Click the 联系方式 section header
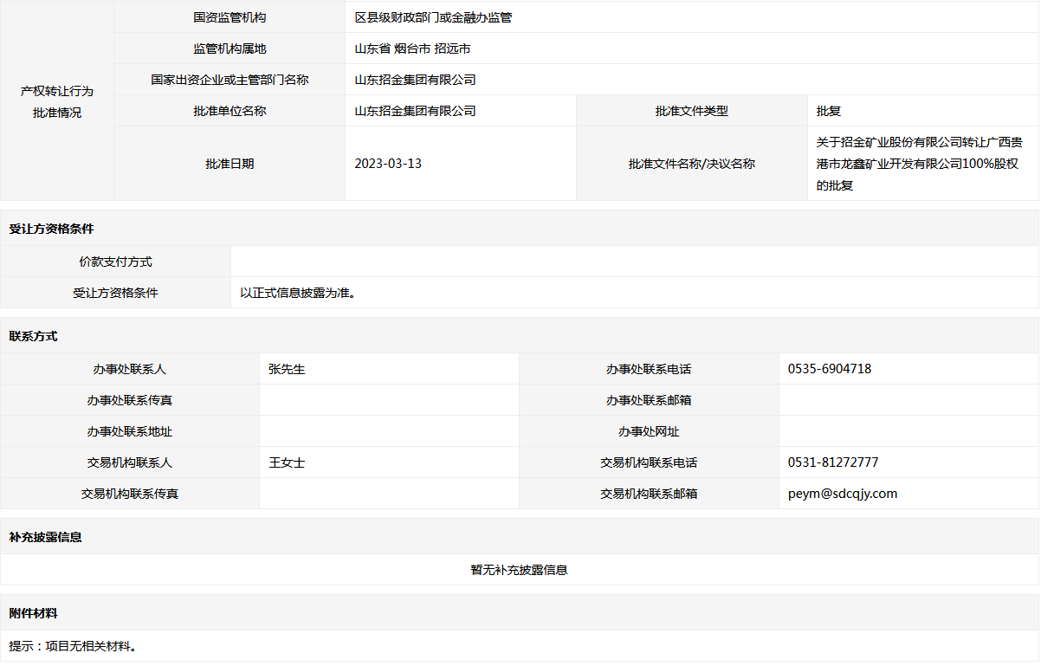 [x=33, y=336]
